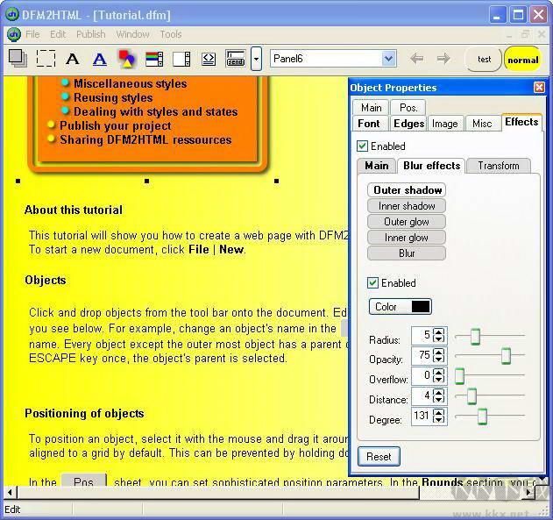Select the Inner glow effect
553x520 pixels.
[407, 238]
